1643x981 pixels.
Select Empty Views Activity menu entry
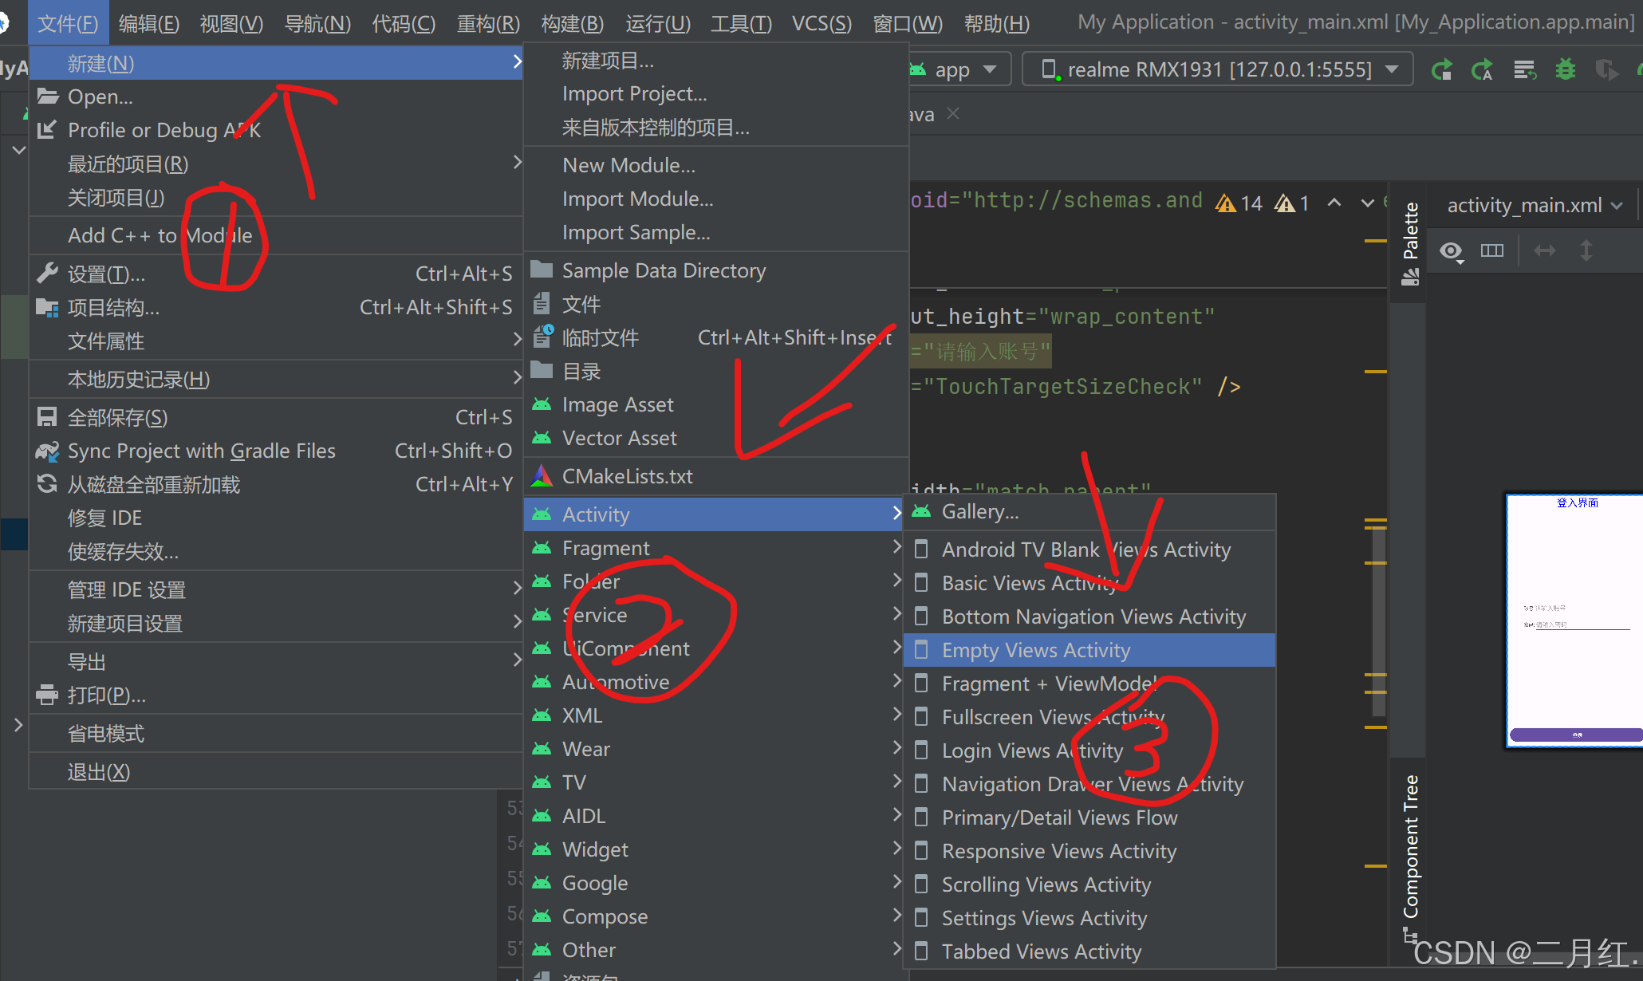[1035, 650]
